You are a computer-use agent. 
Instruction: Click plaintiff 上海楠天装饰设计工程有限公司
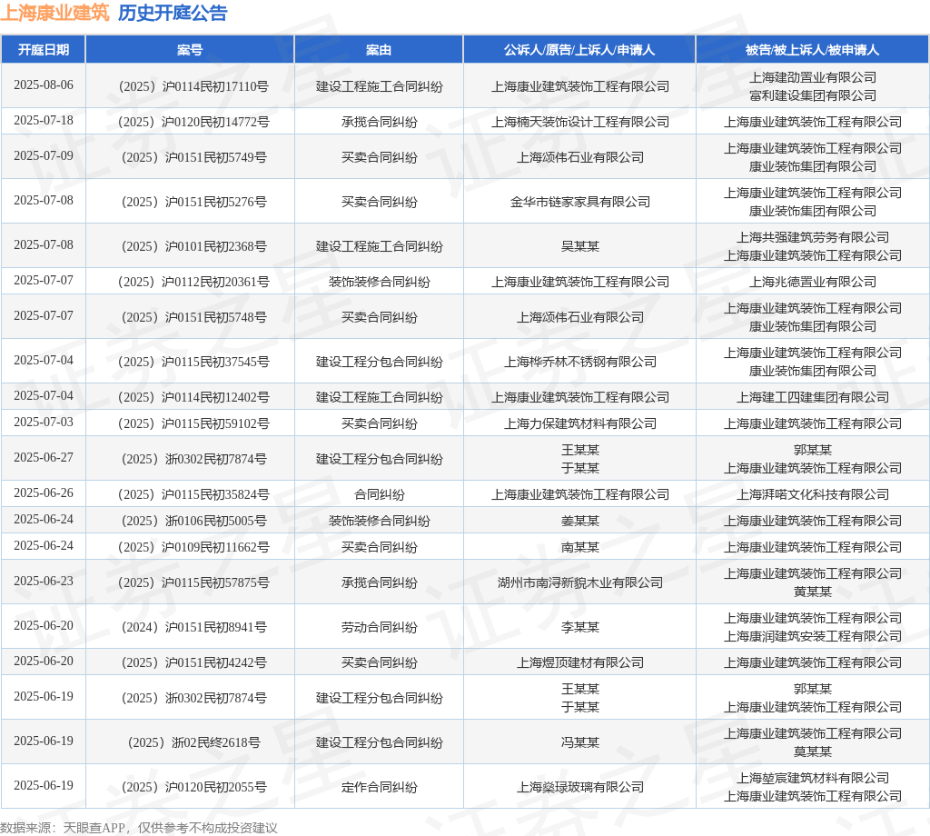pos(580,123)
